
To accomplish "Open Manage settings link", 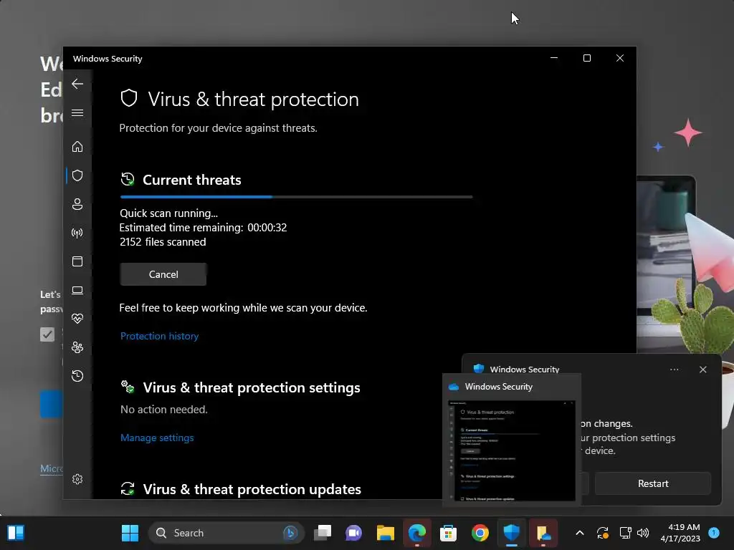I will click(157, 438).
